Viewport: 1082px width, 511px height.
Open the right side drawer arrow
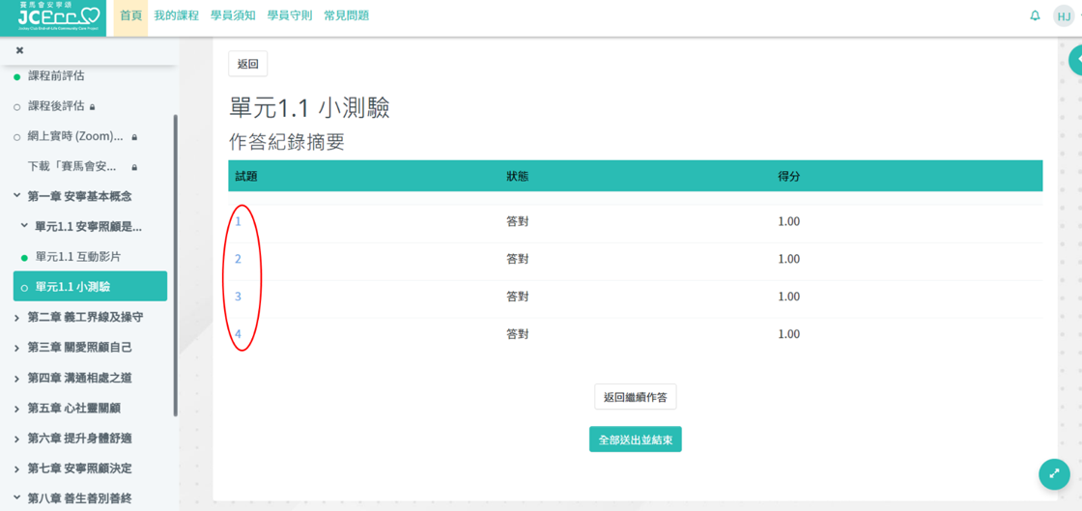(1076, 60)
